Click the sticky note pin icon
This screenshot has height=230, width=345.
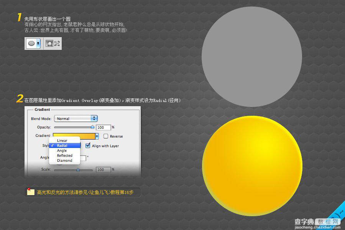click(x=31, y=192)
